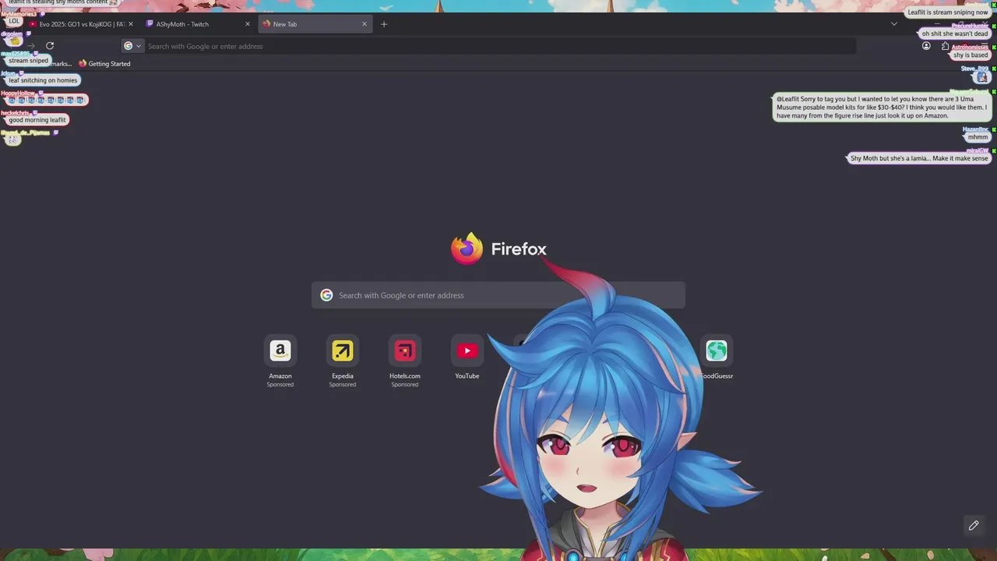This screenshot has width=997, height=561.
Task: Open the Firefox account profile icon
Action: pos(926,46)
